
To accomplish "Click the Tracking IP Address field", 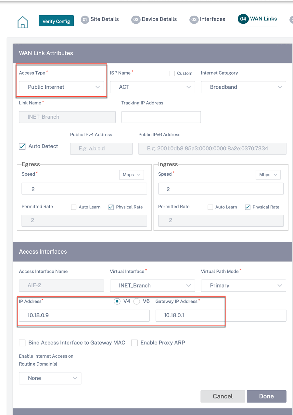I will click(161, 117).
